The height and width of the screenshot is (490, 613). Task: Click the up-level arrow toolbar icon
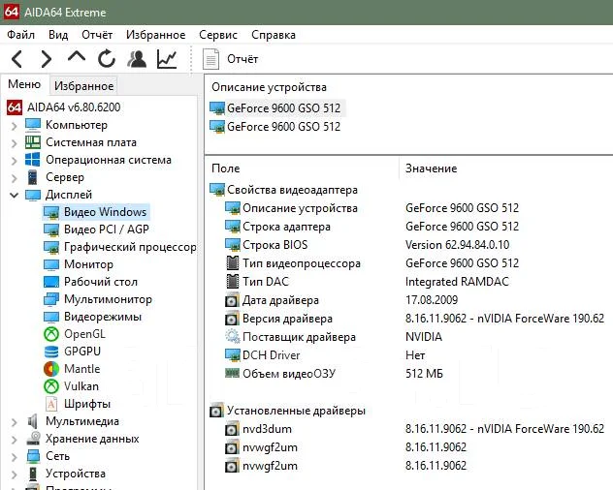tap(77, 57)
